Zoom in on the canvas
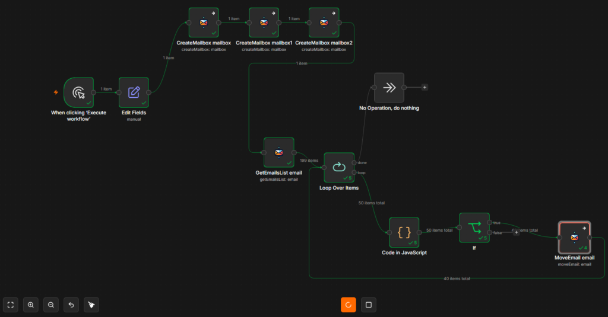The image size is (608, 317). [x=31, y=305]
